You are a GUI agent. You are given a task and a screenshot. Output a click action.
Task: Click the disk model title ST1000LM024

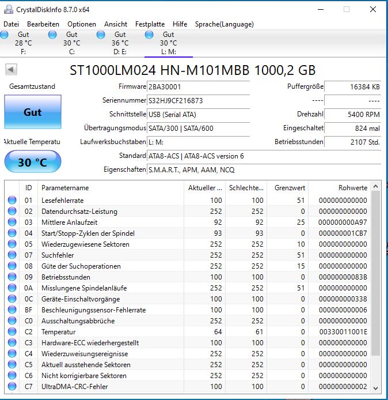pos(193,70)
